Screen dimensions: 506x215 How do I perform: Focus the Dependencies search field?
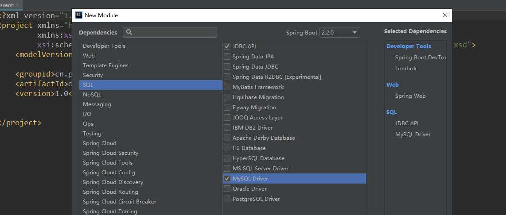(170, 32)
